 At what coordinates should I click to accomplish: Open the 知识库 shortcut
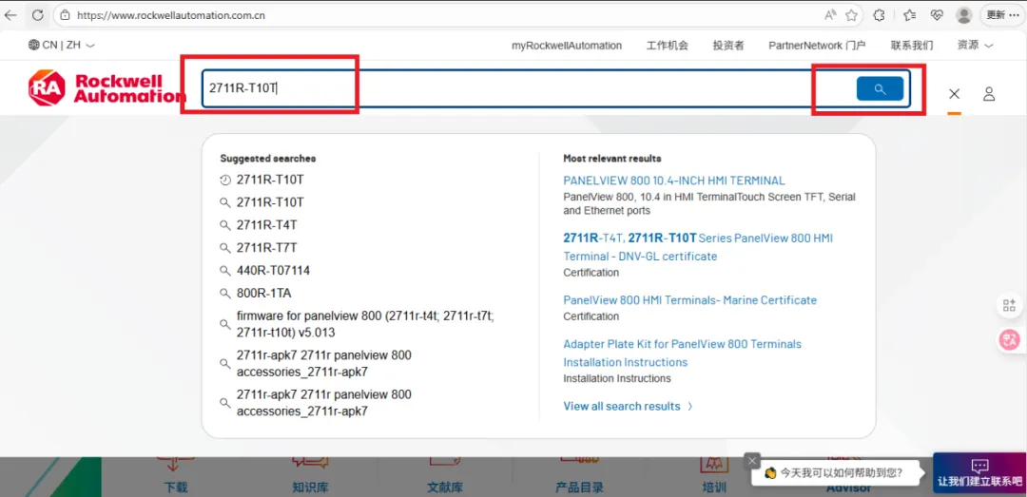click(x=310, y=487)
